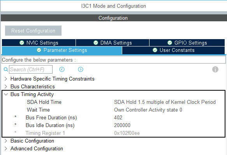The image size is (227, 155).
Task: Select the Bus Idle Duration (ns) label
Action: tap(50, 126)
